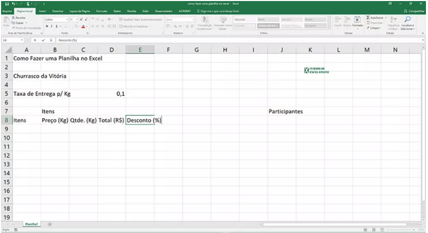Toggle italic formatting (I)
This screenshot has width=428, height=233.
(51, 26)
